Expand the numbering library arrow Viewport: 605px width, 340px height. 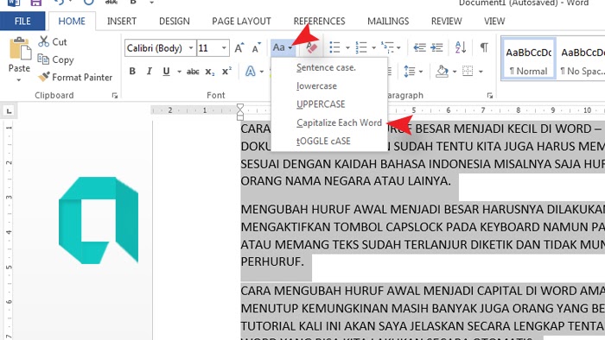(x=373, y=48)
